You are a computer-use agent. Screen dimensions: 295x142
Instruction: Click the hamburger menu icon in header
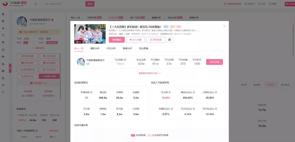pyautogui.click(x=36, y=4)
